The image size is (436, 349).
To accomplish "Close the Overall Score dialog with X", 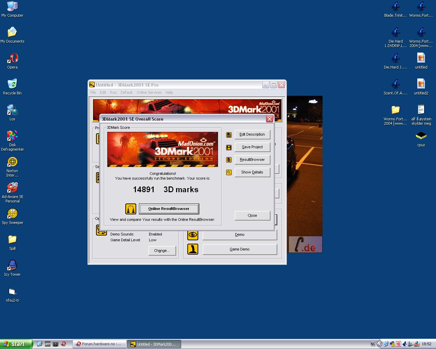I will (x=269, y=119).
